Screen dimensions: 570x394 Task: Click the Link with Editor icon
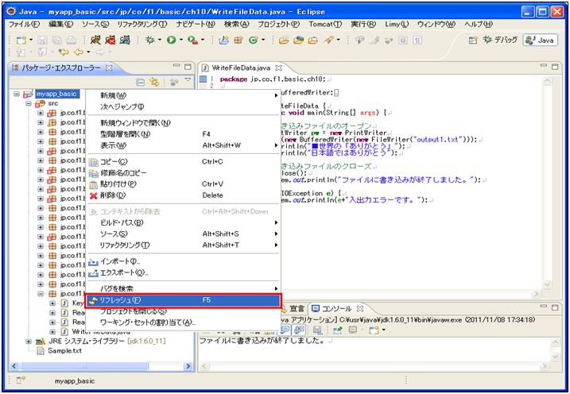tap(154, 82)
